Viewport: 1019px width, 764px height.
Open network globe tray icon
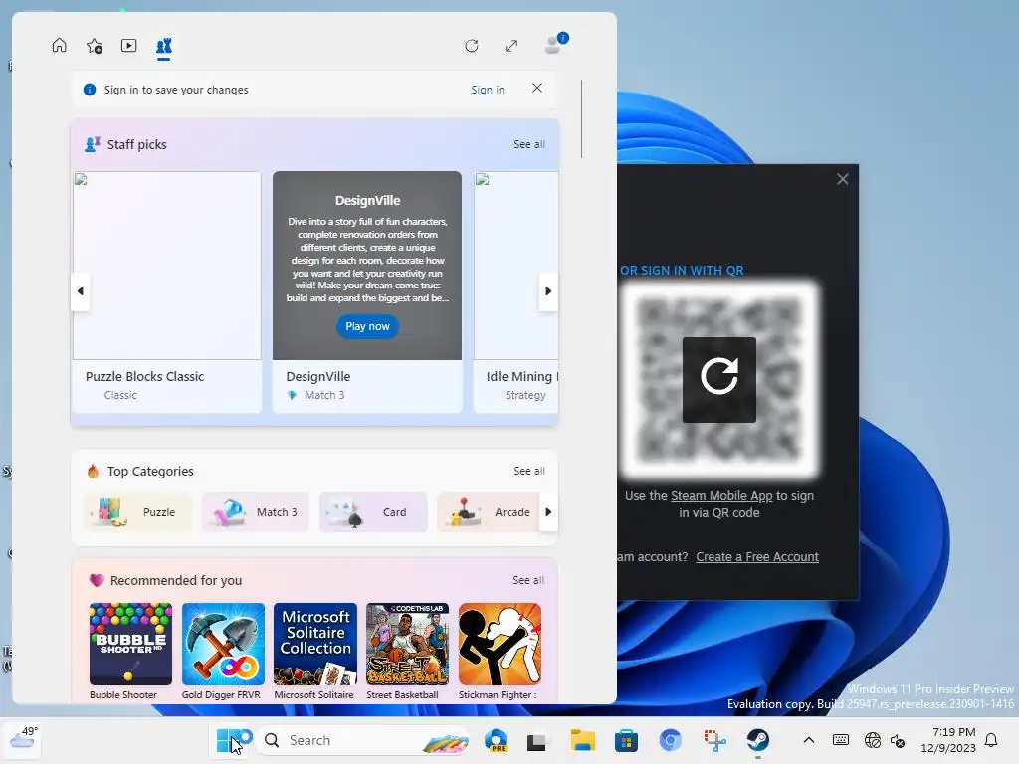[x=872, y=740]
